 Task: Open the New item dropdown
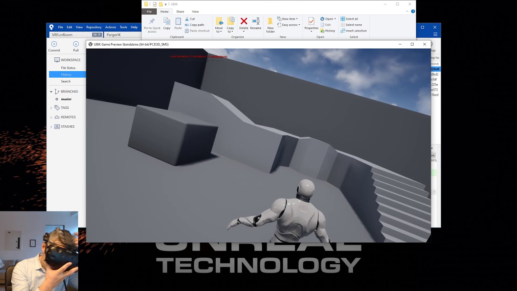(x=287, y=19)
